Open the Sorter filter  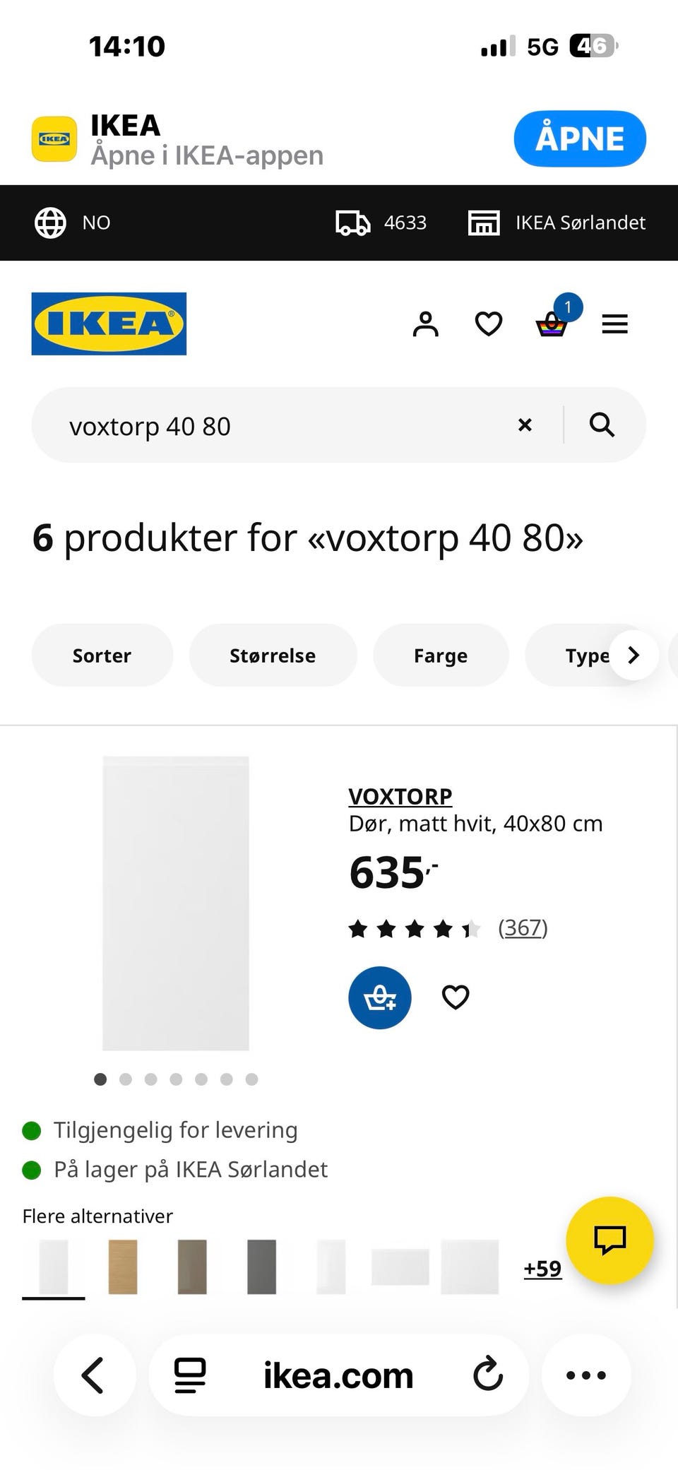[102, 656]
